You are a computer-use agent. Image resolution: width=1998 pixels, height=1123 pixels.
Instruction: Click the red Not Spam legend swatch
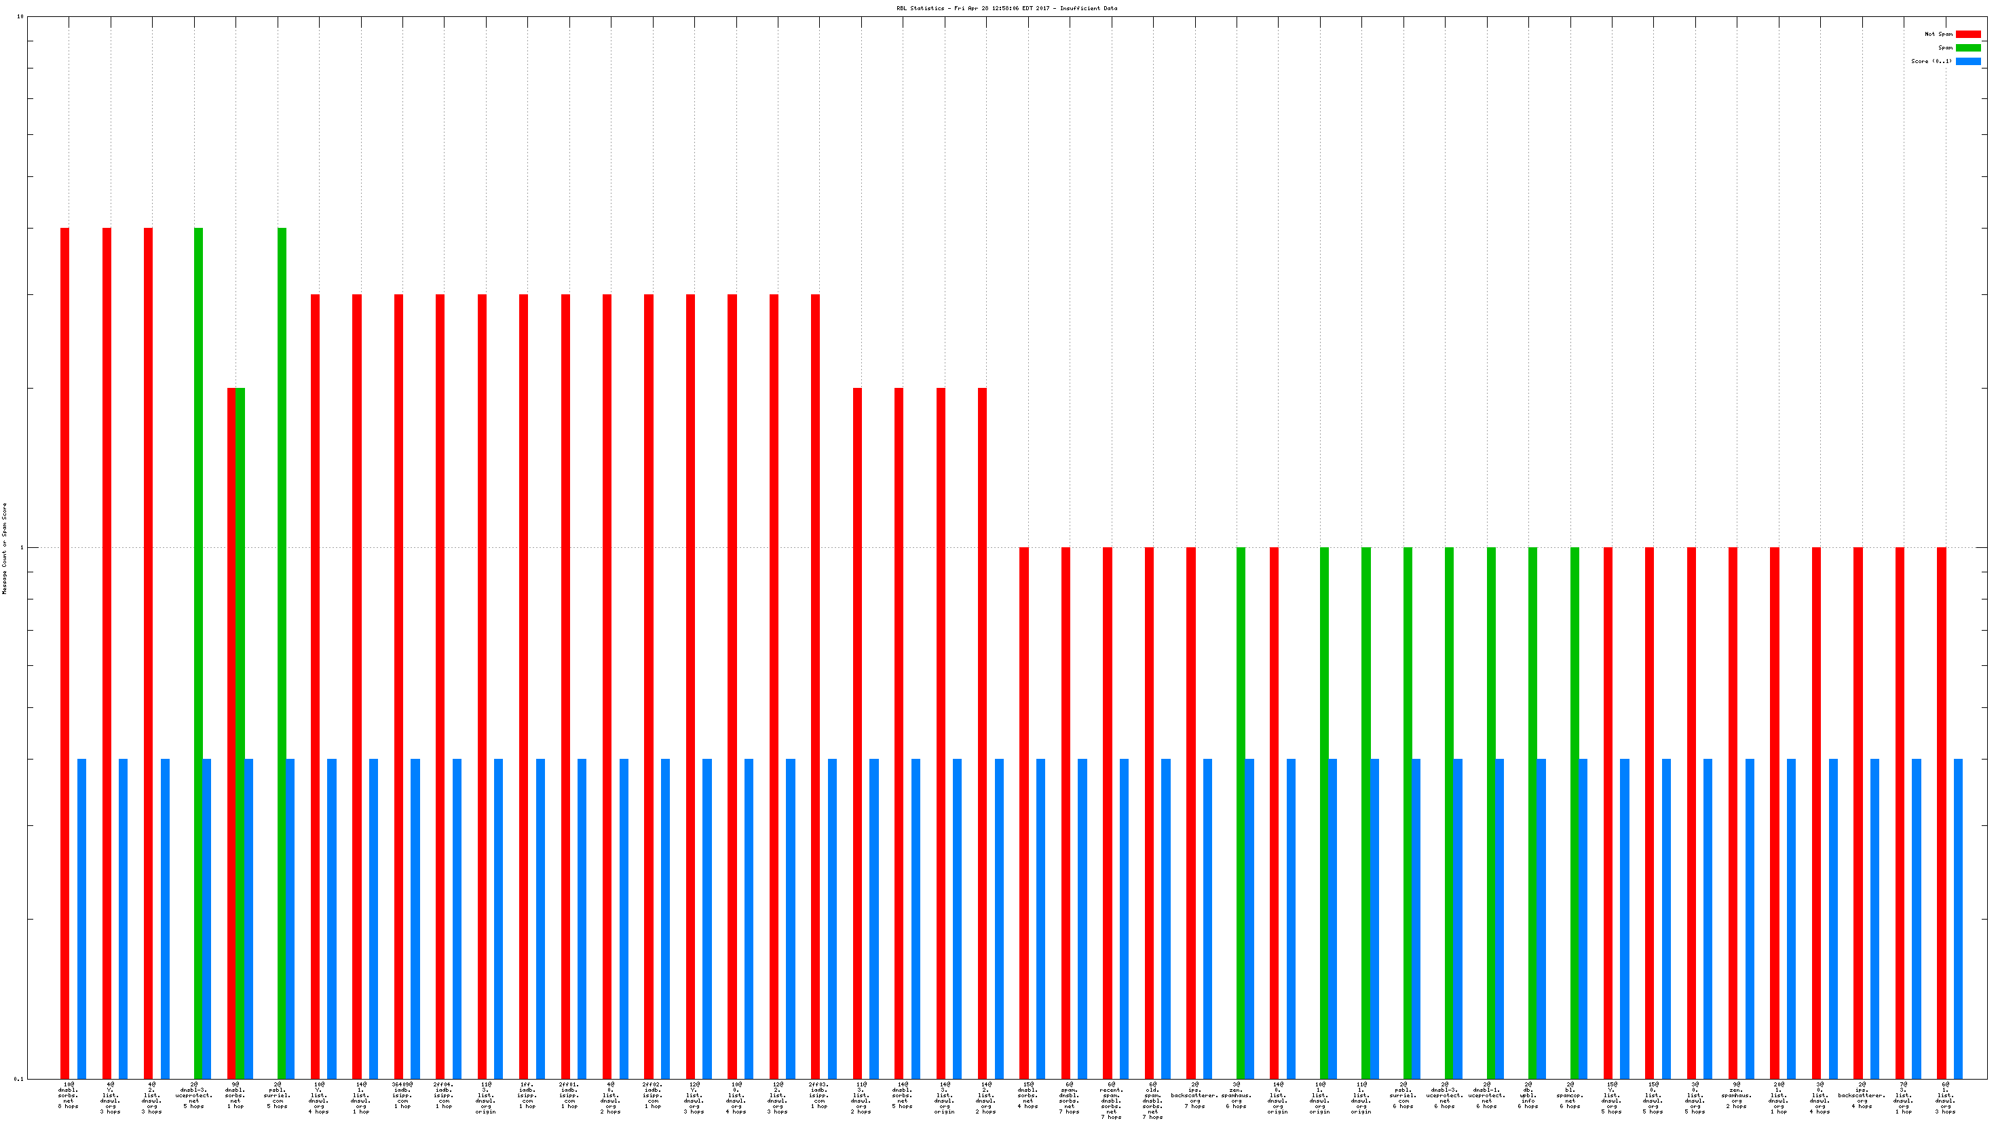1967,34
